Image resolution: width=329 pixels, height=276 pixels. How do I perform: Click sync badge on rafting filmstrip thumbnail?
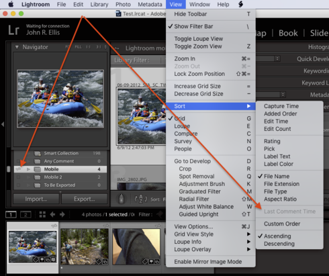[54, 226]
